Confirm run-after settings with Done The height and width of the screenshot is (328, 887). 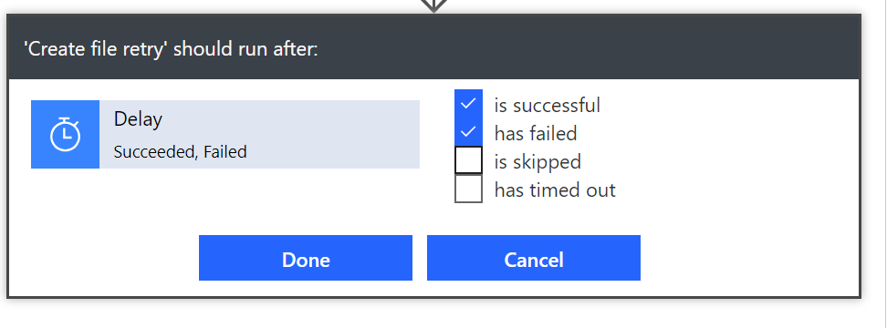[306, 258]
